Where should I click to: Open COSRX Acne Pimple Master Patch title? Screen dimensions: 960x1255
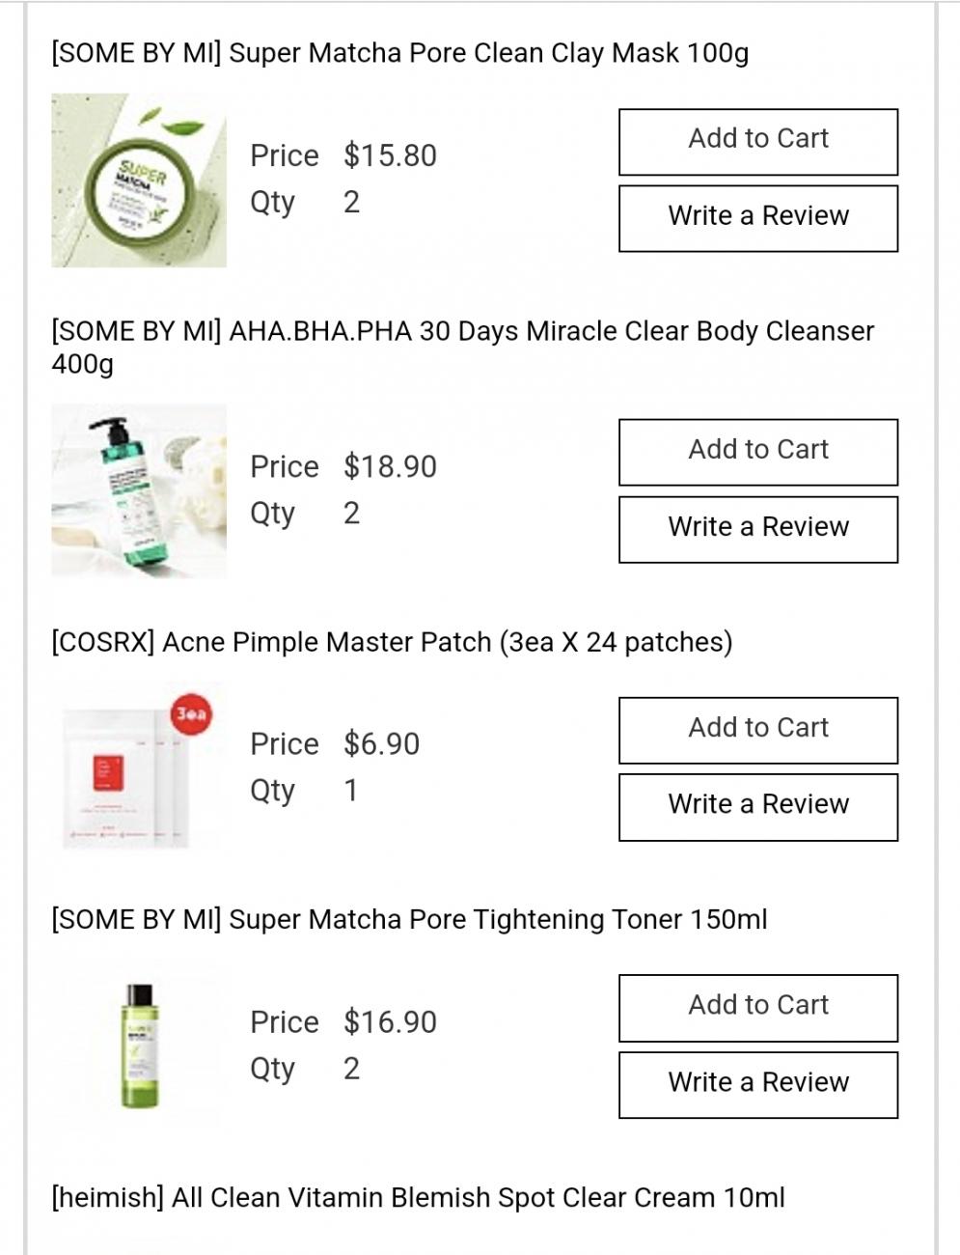tap(392, 642)
